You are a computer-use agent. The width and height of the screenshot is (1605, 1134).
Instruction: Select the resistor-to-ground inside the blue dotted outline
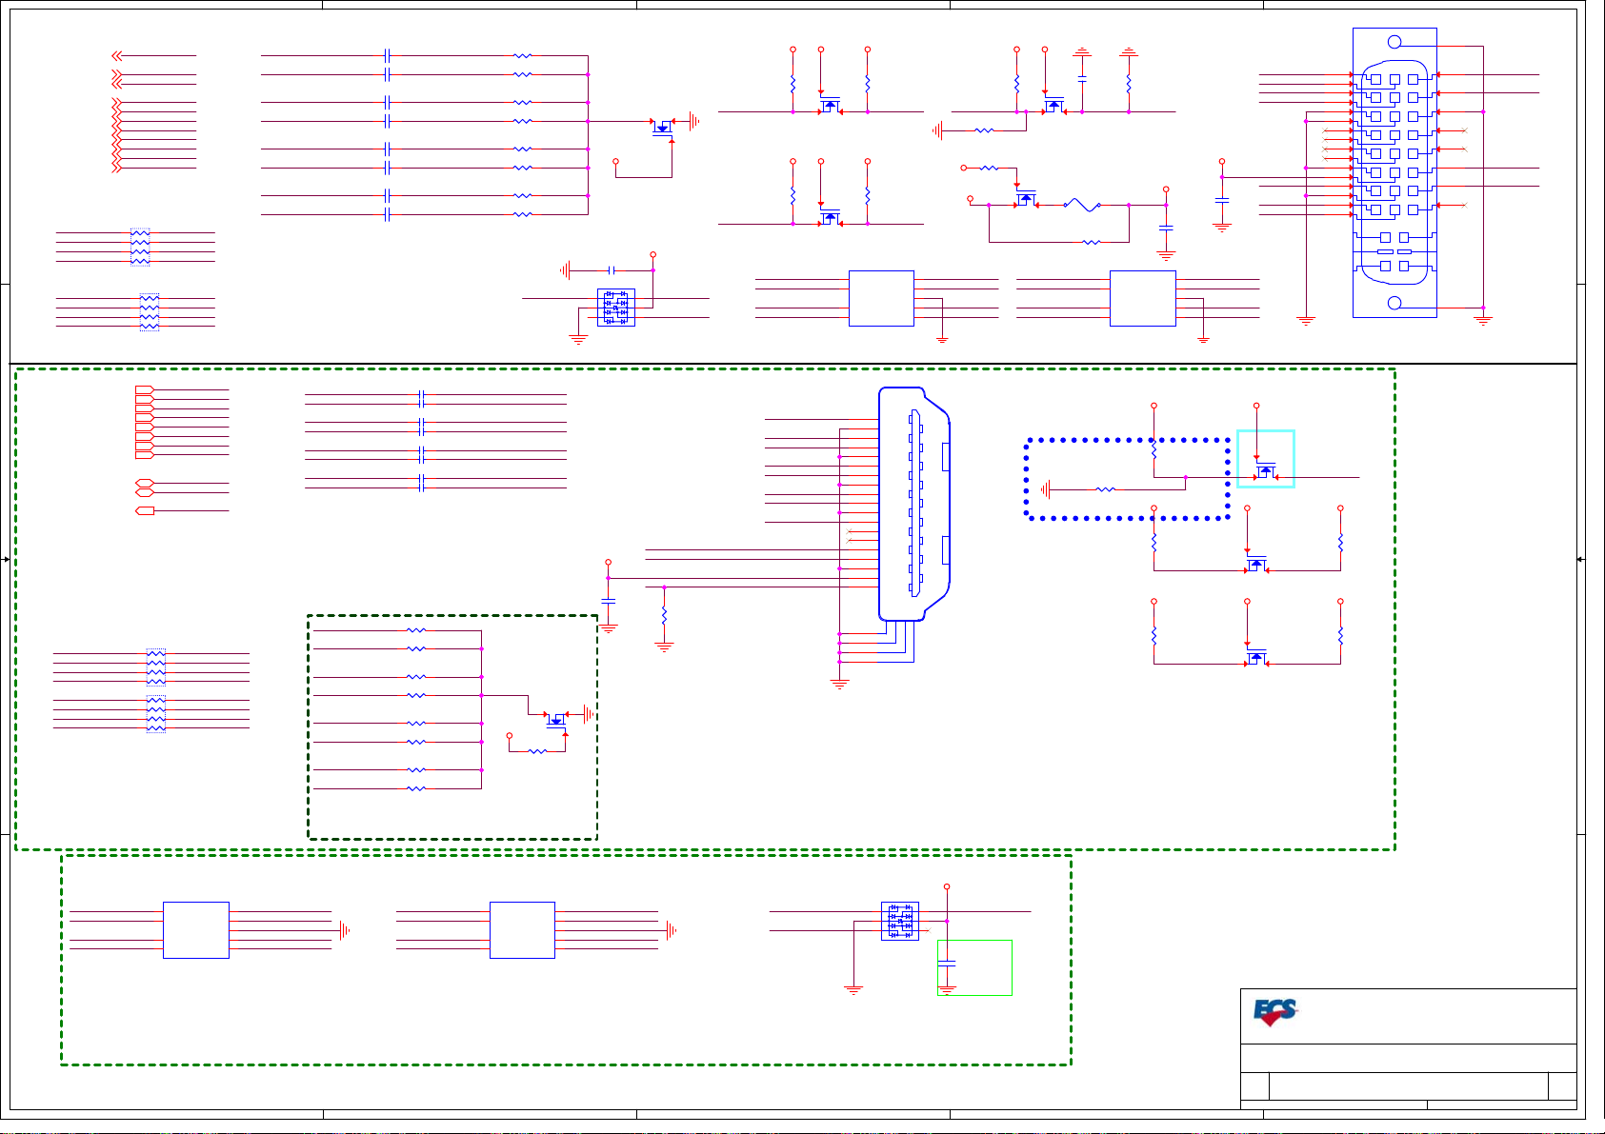coord(1105,489)
